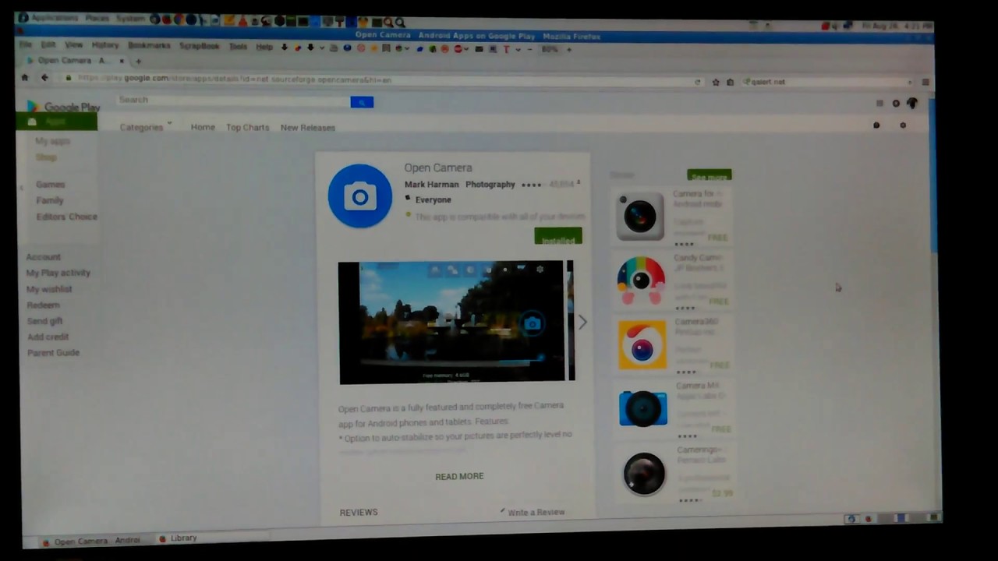The height and width of the screenshot is (561, 998).
Task: Click the Google account avatar
Action: 912,103
